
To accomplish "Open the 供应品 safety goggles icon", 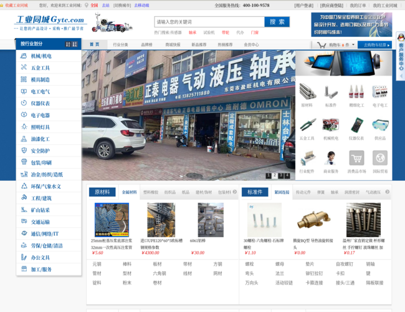I will point(379,125).
